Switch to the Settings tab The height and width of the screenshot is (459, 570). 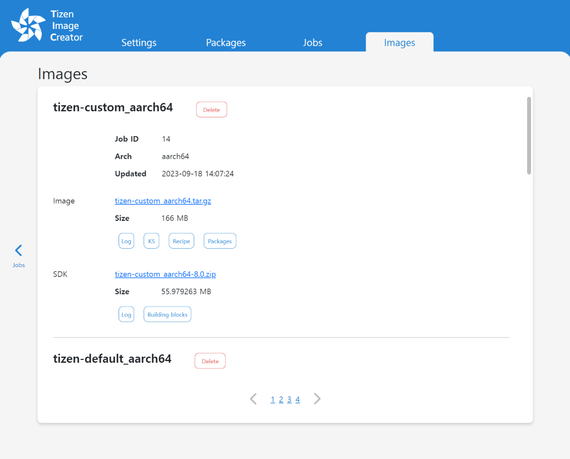(139, 42)
